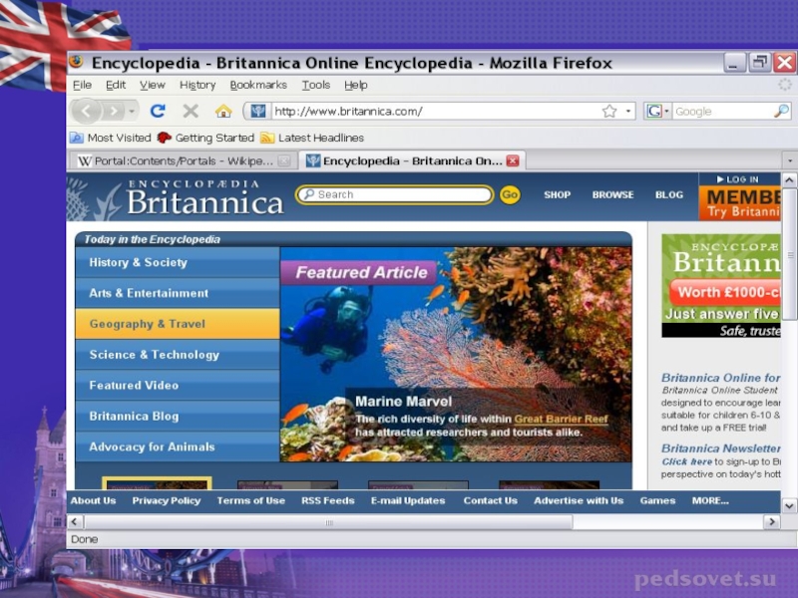Stop loading with the X stop icon

point(191,111)
